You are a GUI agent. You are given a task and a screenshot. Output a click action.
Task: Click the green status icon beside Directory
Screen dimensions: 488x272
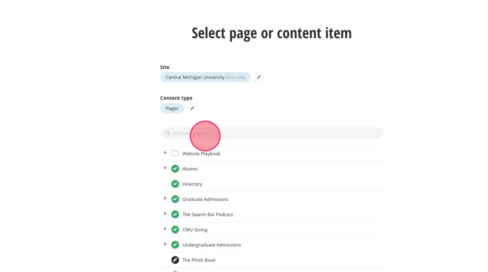click(175, 184)
